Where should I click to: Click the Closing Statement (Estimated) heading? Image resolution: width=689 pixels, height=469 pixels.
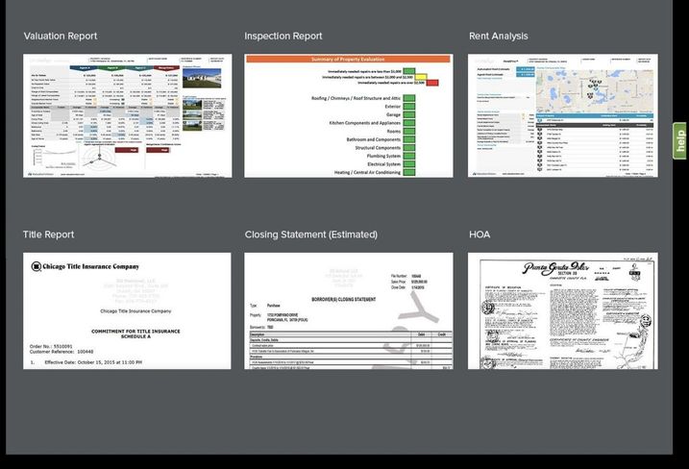310,234
